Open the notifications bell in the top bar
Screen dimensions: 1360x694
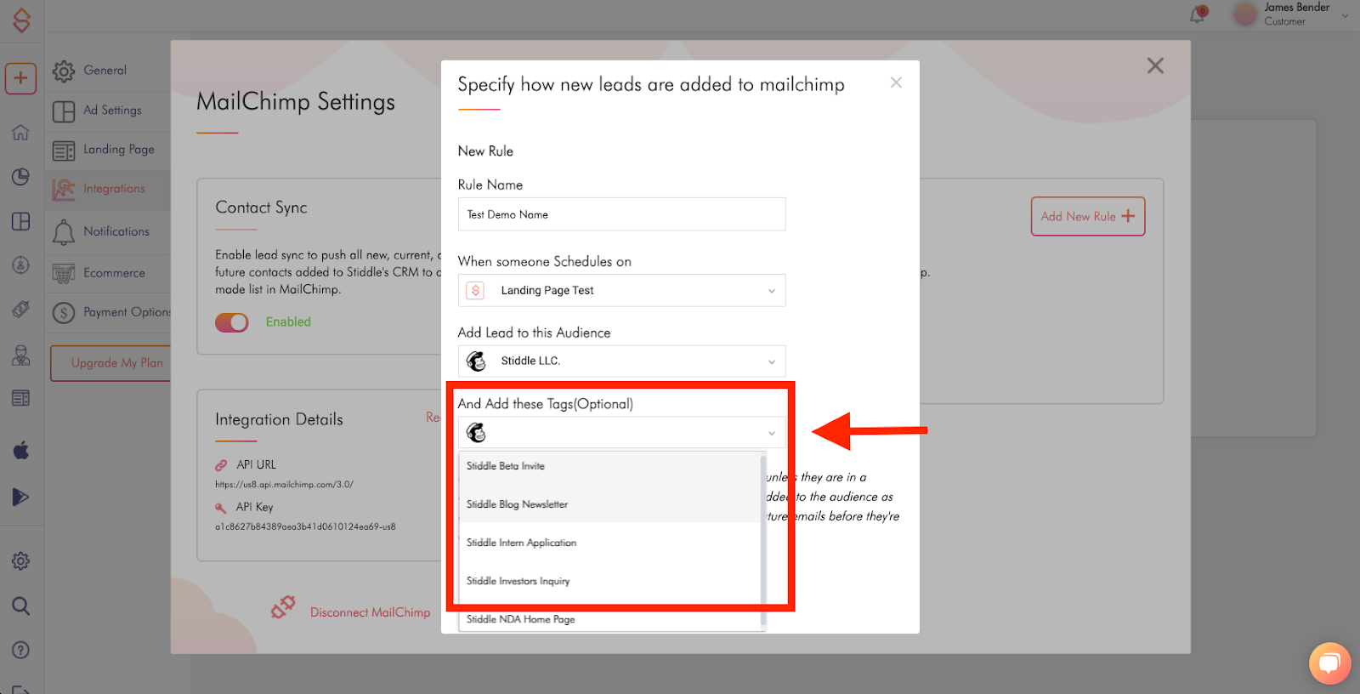click(1198, 14)
